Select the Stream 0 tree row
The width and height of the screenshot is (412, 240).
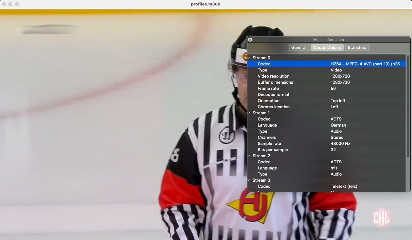click(x=326, y=58)
